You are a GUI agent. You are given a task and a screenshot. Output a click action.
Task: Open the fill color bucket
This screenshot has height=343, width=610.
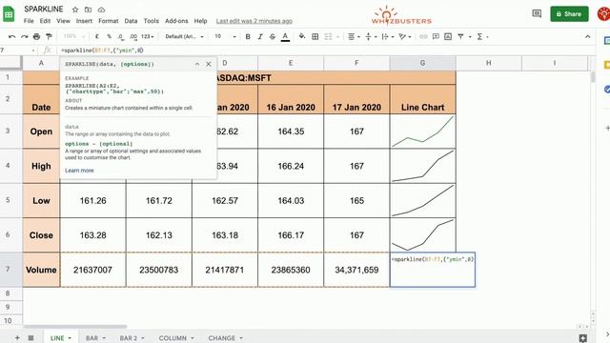(x=302, y=36)
